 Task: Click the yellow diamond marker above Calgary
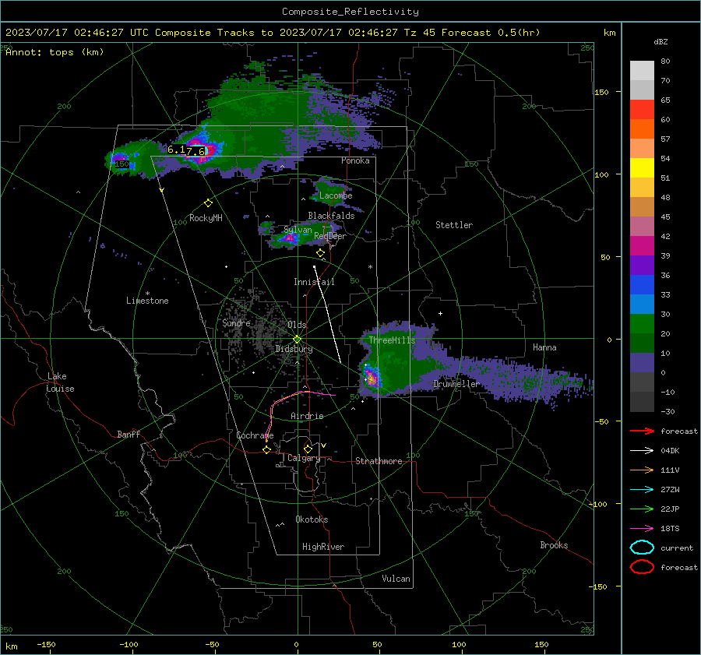(x=308, y=449)
